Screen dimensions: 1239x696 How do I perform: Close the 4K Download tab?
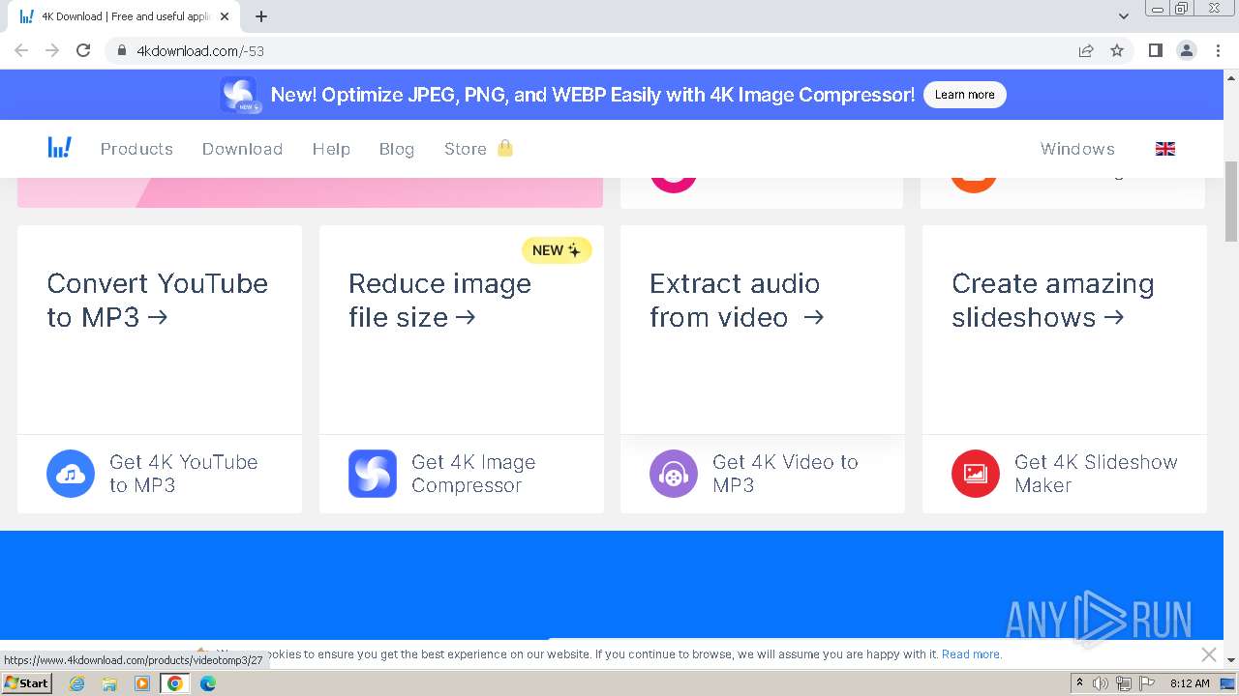(225, 16)
